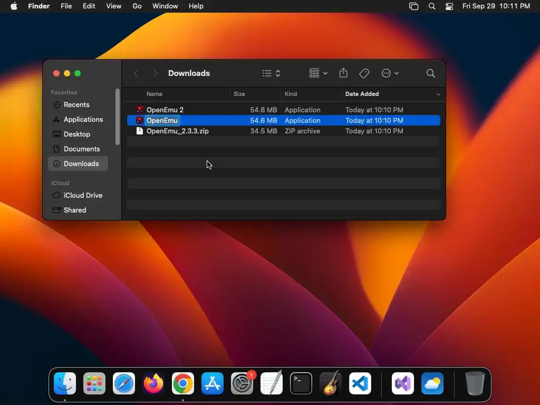Open the list view switcher dropdown

[271, 73]
